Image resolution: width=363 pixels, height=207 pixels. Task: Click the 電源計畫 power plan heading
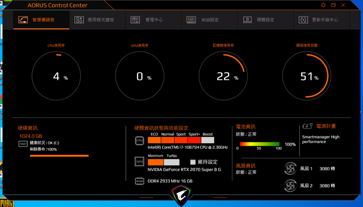pos(326,126)
